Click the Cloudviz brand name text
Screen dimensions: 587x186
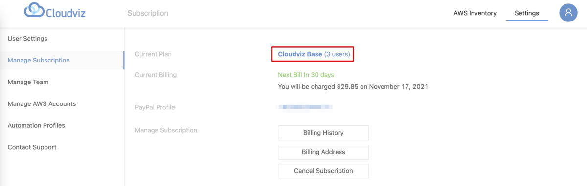tap(66, 13)
